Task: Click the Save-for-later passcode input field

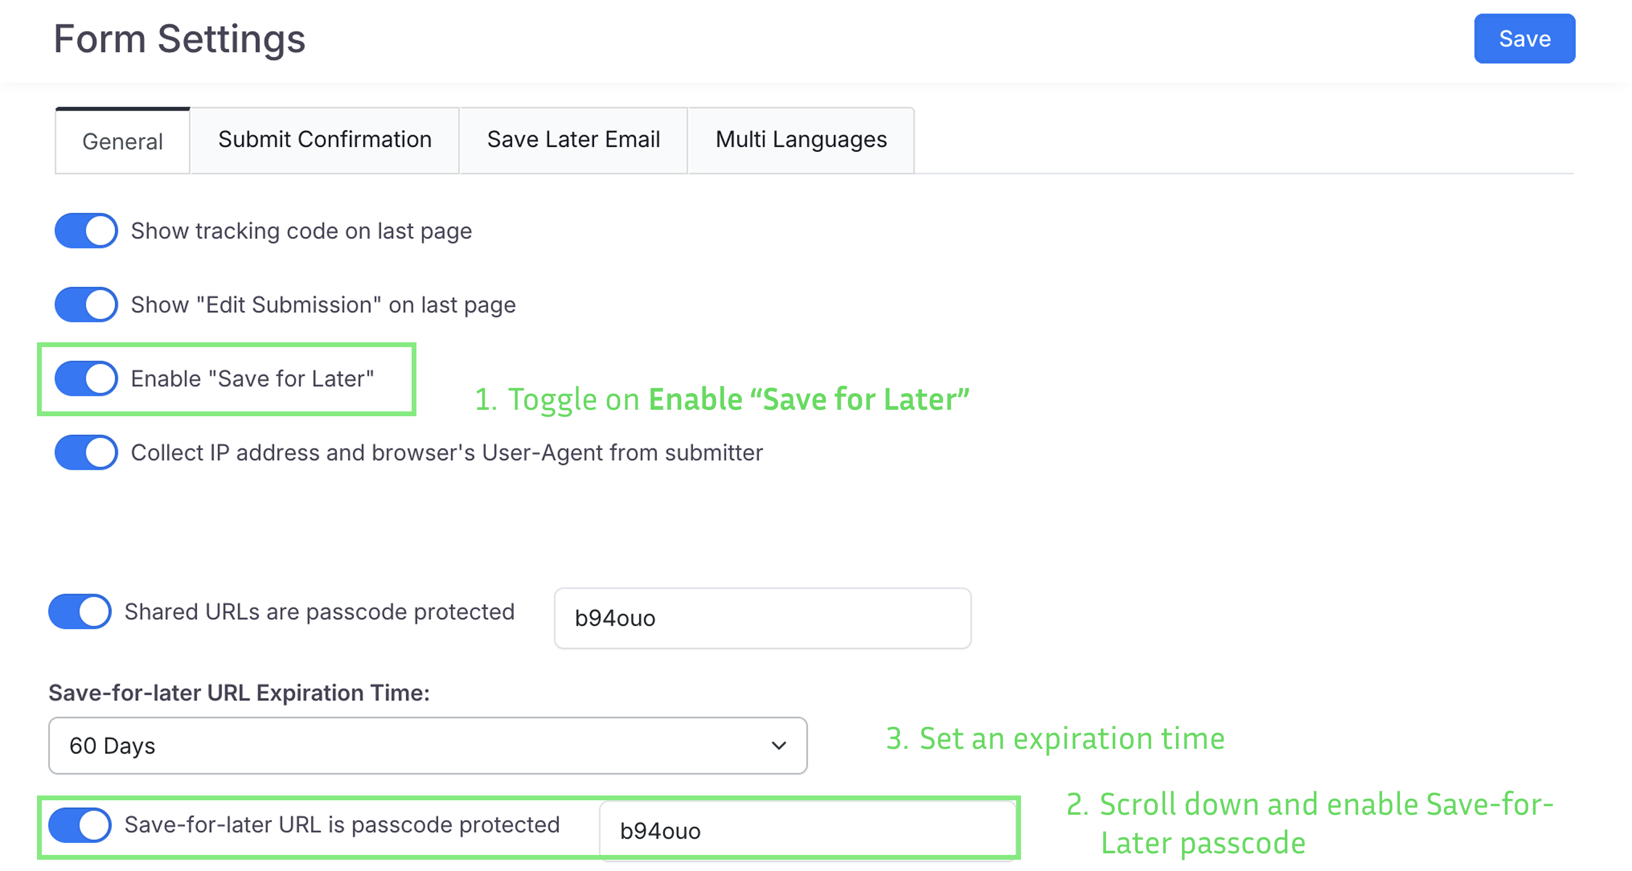Action: point(807,830)
